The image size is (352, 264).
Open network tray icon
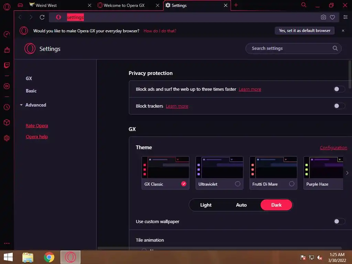tap(311, 257)
